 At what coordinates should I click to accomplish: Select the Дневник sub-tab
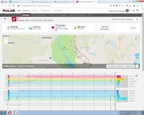(x=26, y=15)
